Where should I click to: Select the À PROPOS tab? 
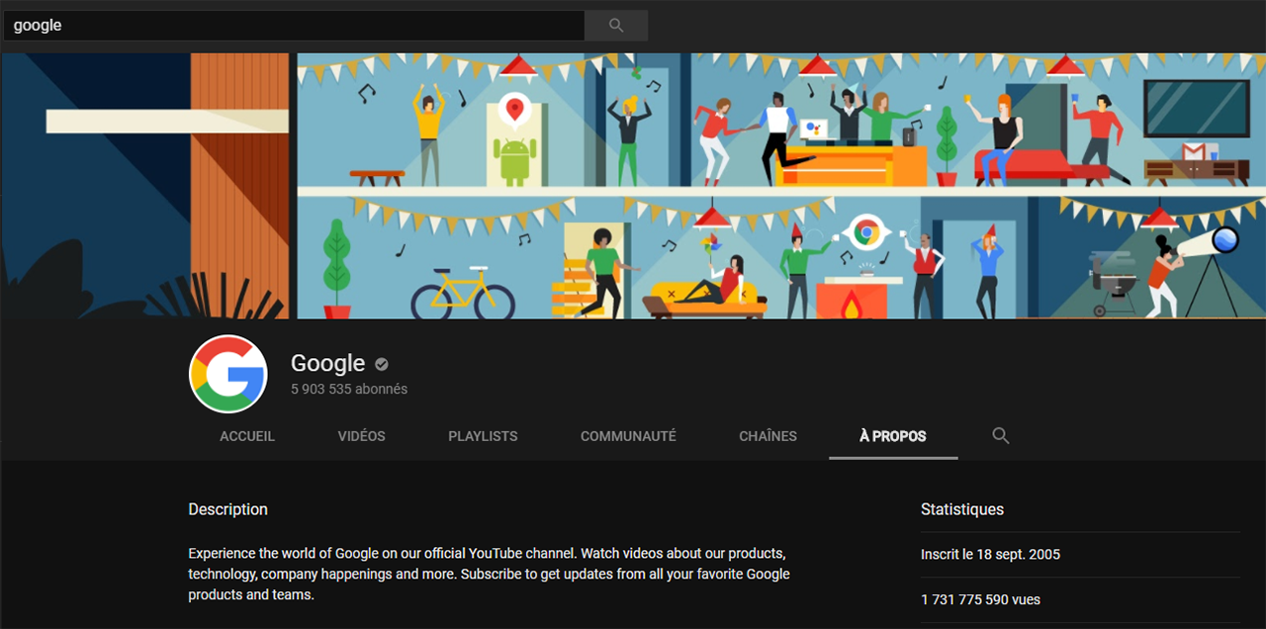tap(892, 436)
